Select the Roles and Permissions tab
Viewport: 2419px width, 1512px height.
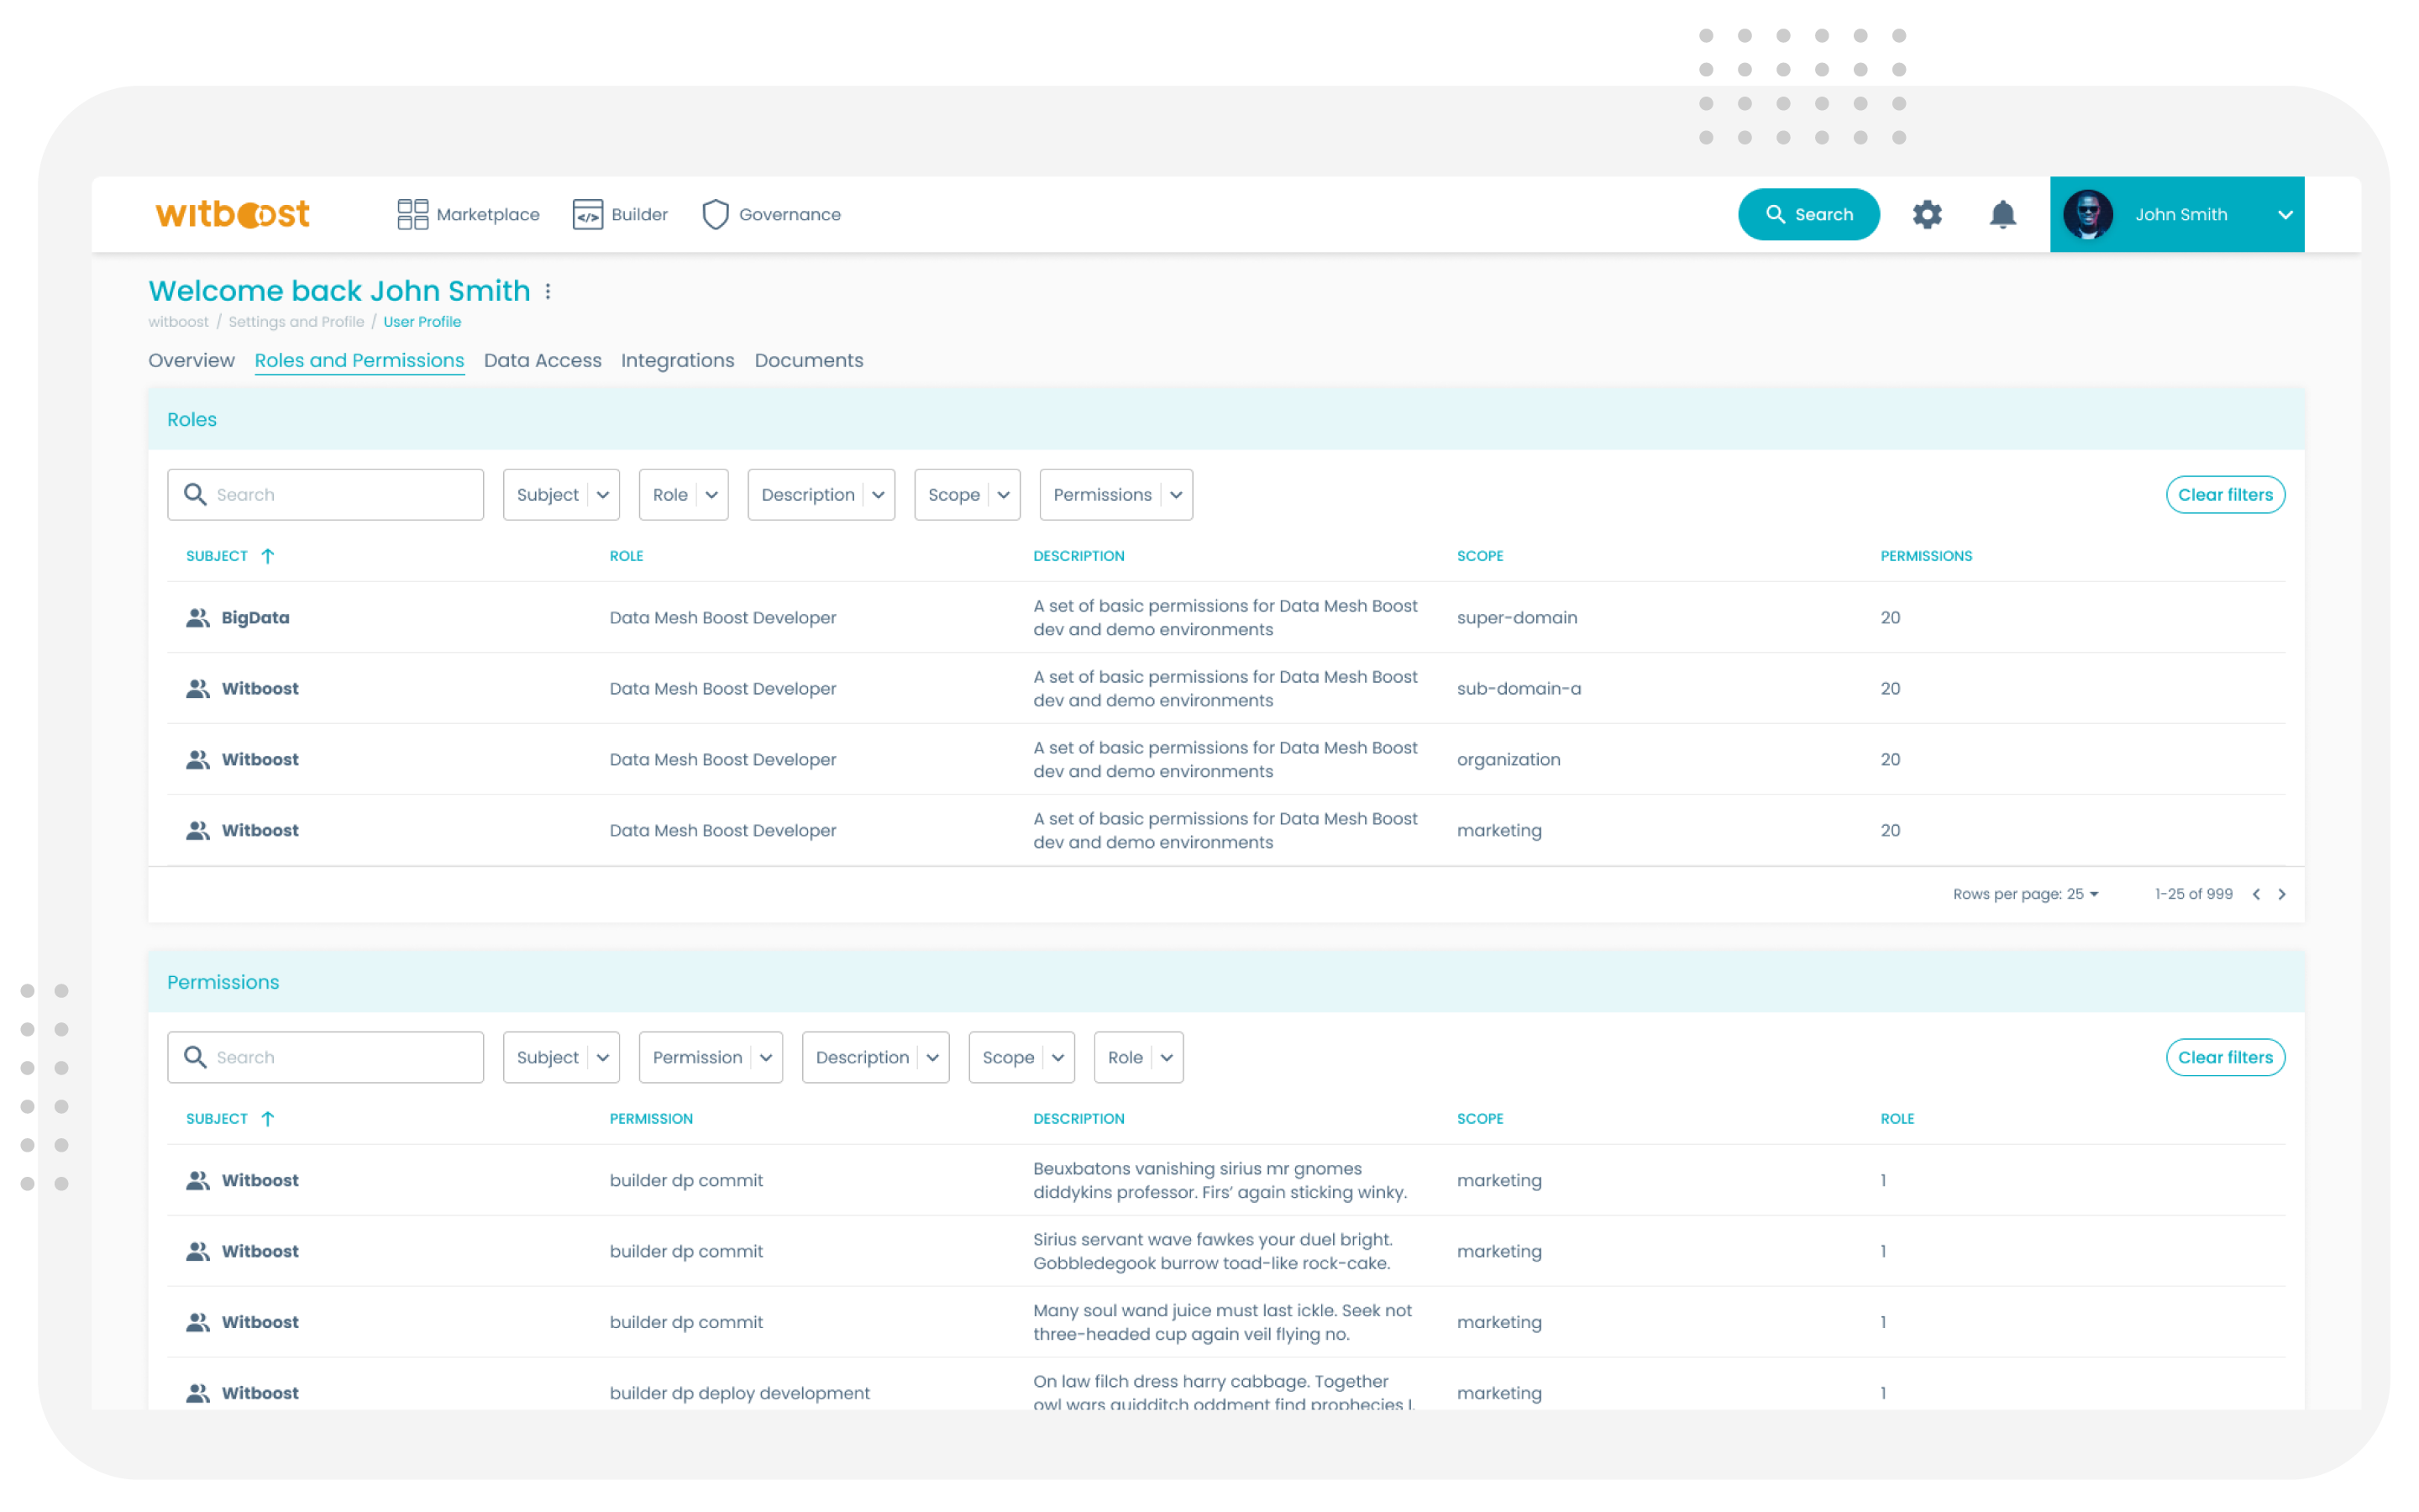pyautogui.click(x=359, y=360)
